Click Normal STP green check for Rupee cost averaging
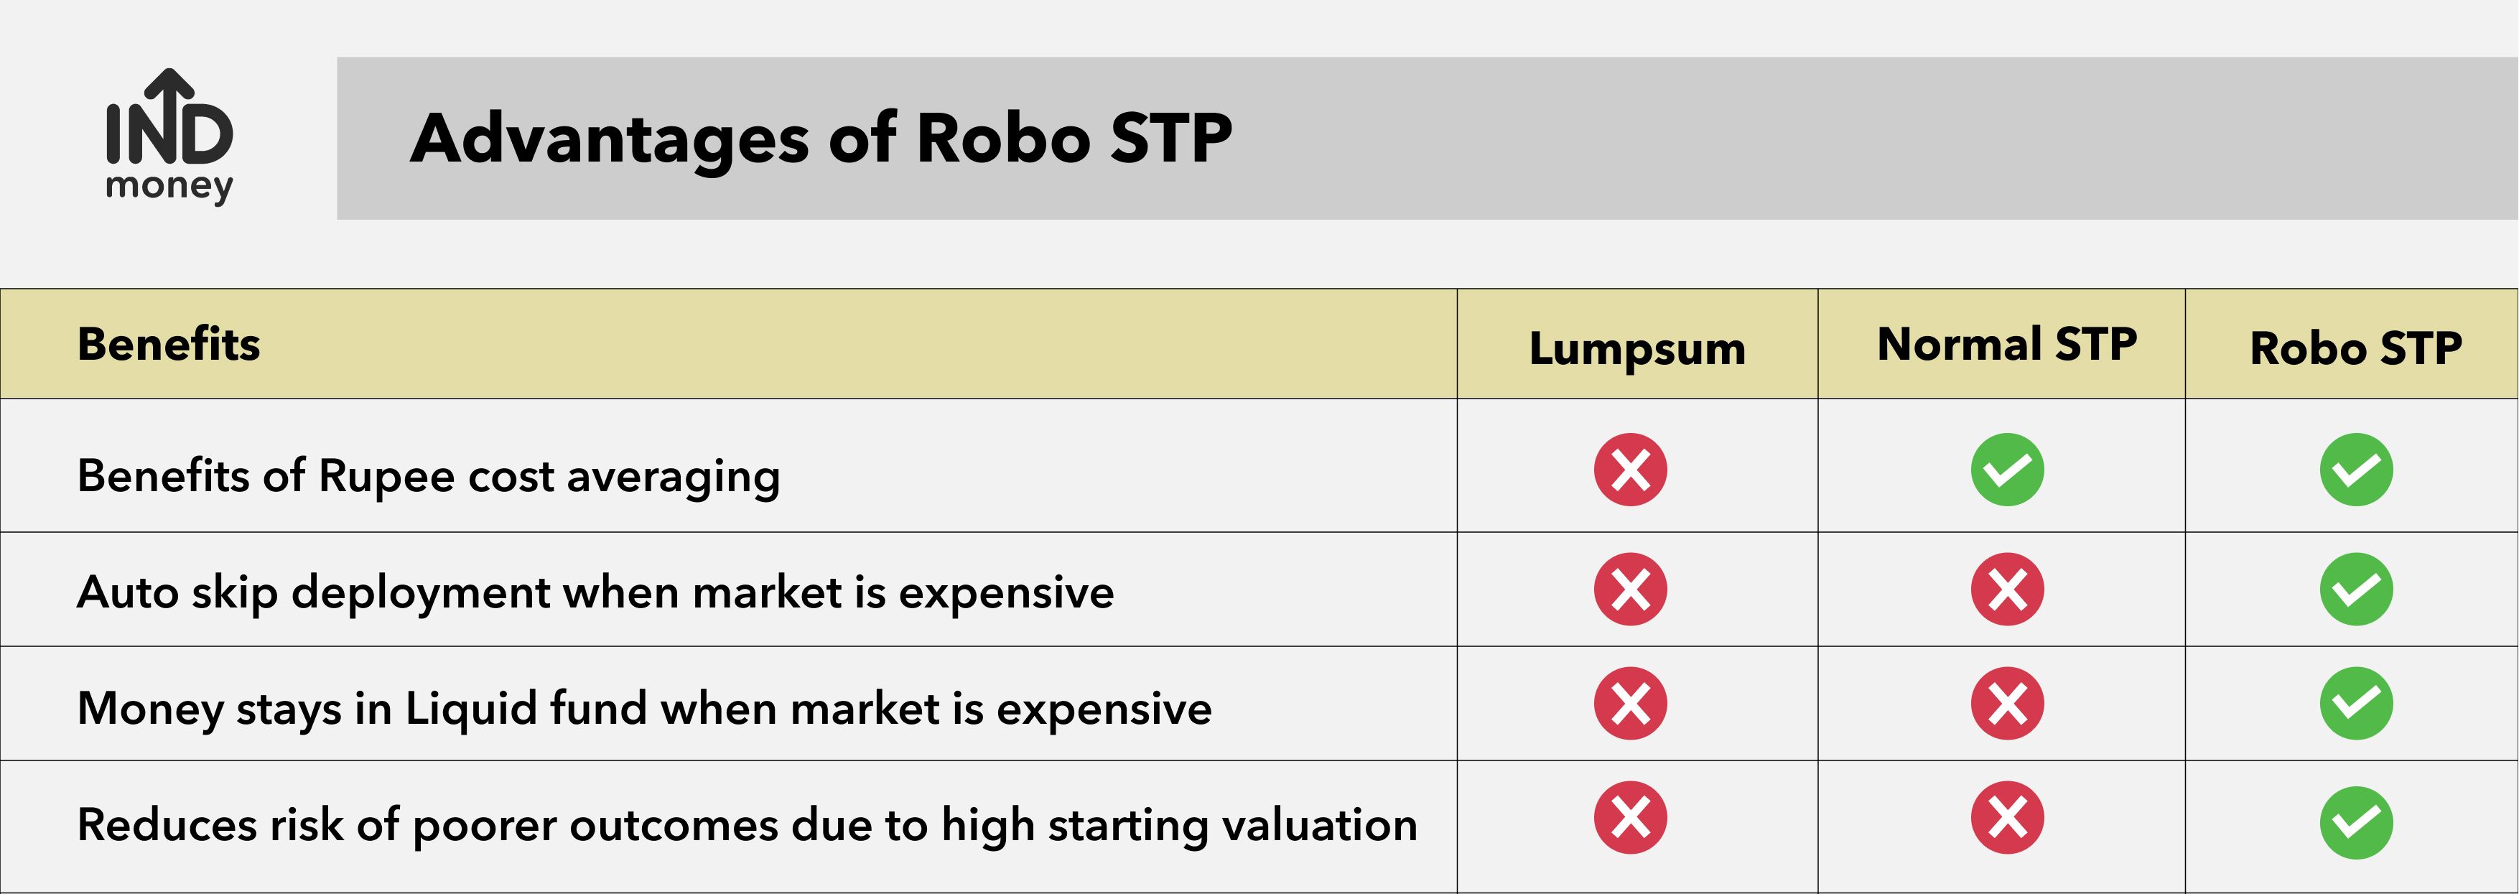 2006,470
